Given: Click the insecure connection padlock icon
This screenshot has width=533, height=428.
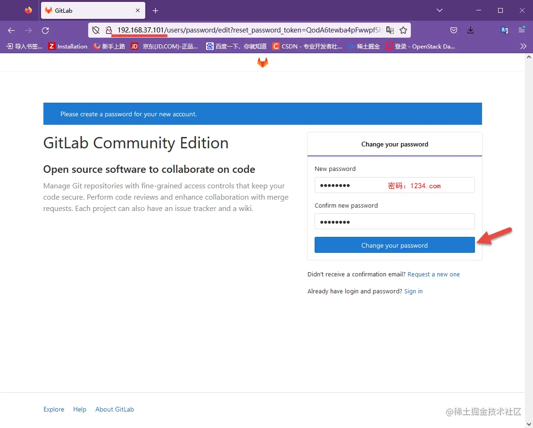Looking at the screenshot, I should coord(108,30).
